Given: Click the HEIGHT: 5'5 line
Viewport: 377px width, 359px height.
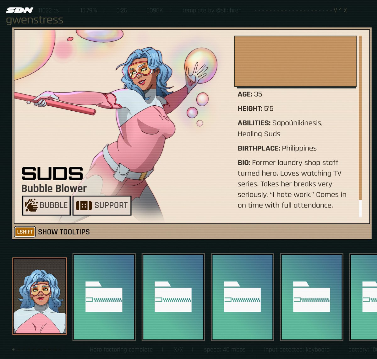Looking at the screenshot, I should 255,108.
